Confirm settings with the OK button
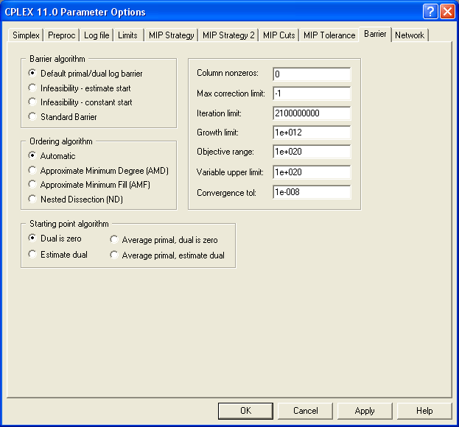459x427 pixels. [x=245, y=411]
